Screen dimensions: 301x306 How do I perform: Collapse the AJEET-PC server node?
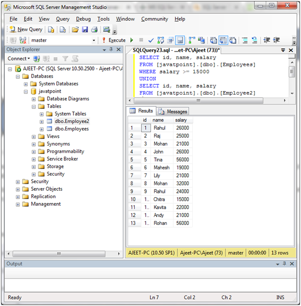pos(10,69)
